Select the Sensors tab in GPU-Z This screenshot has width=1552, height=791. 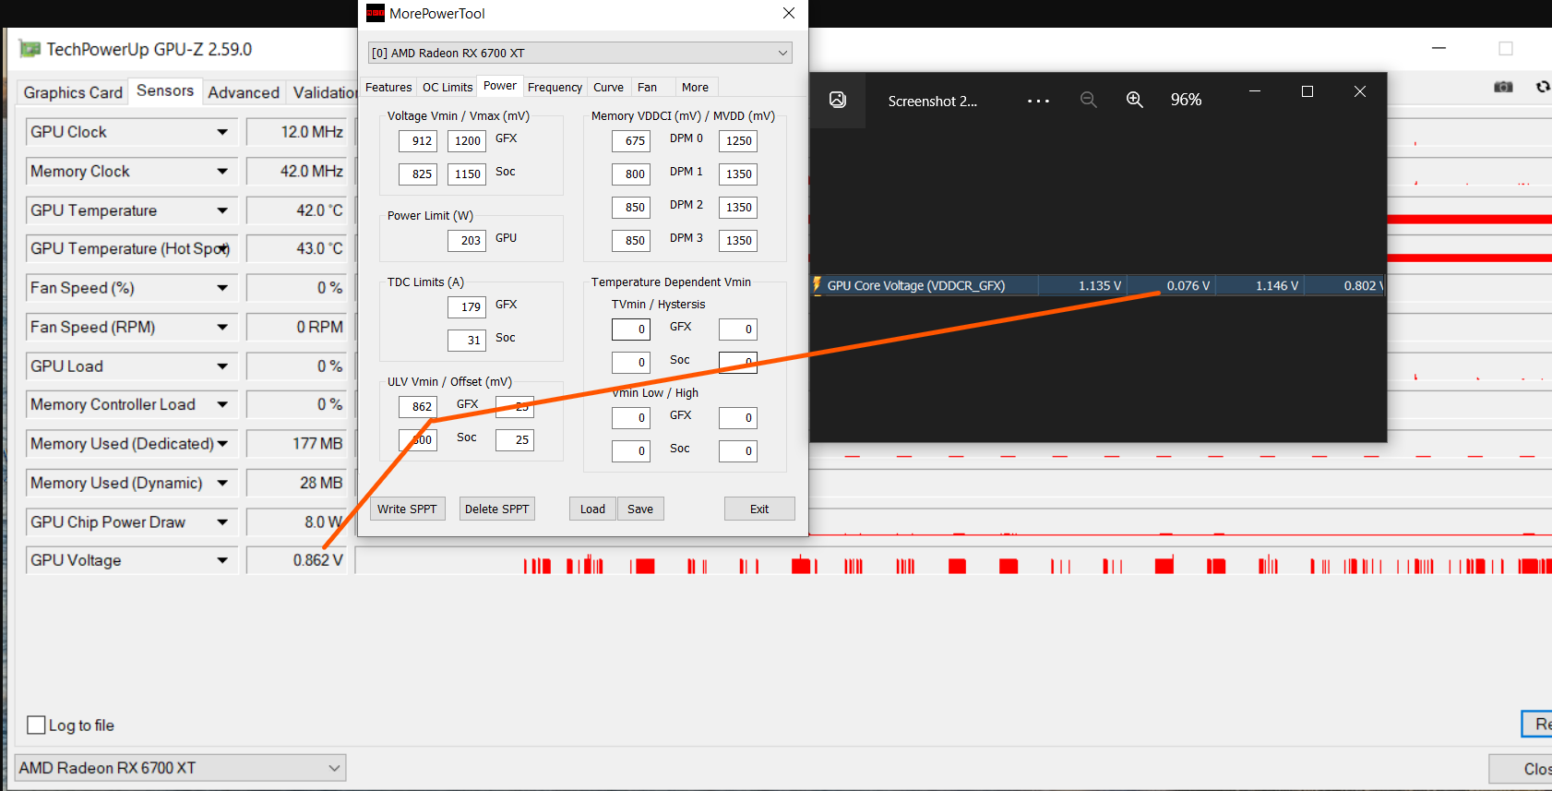click(x=165, y=90)
